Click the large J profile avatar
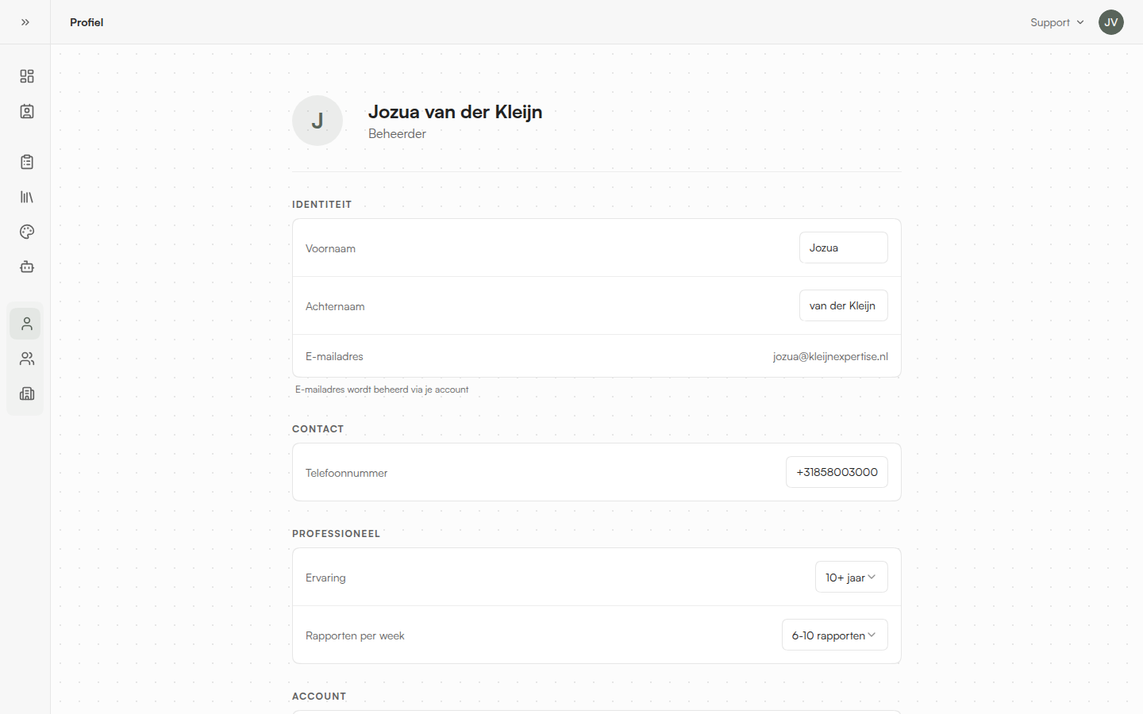Screen dimensions: 1143x714 [317, 121]
